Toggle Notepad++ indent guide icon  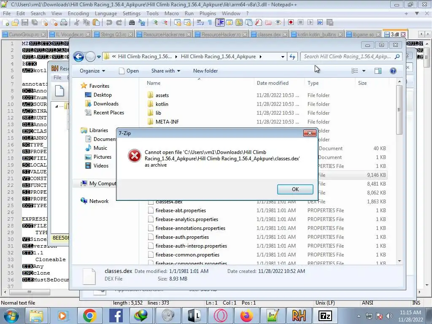tap(220, 23)
